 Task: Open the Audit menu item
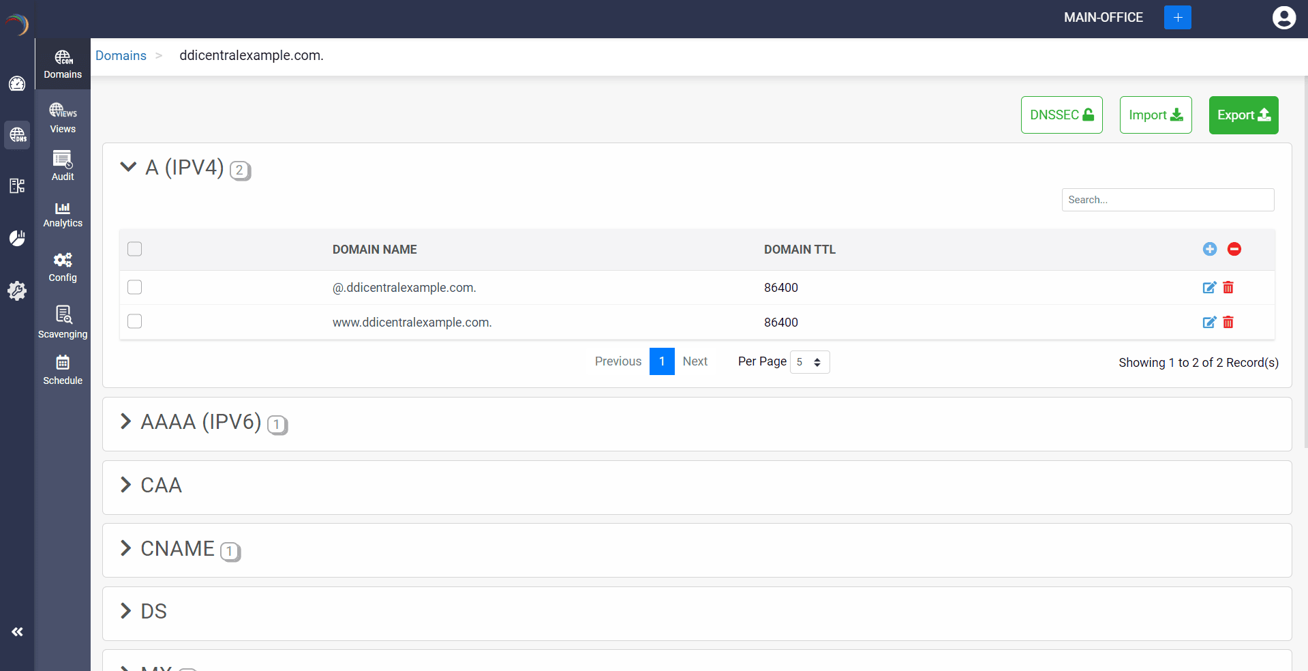click(x=63, y=166)
